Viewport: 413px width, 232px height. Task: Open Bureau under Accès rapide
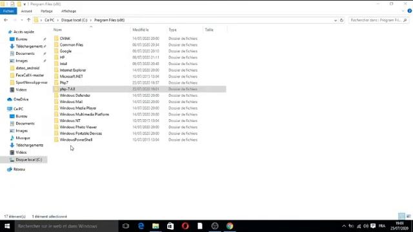coord(21,39)
